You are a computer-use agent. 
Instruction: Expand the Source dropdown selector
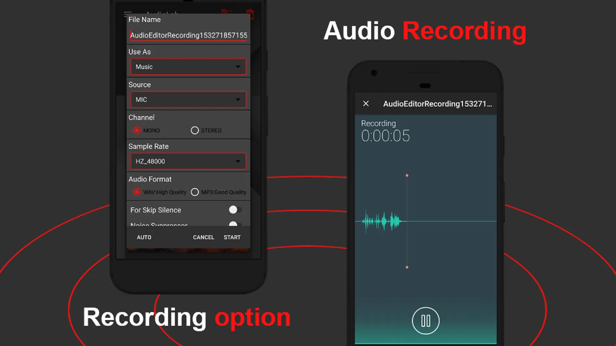(x=188, y=99)
